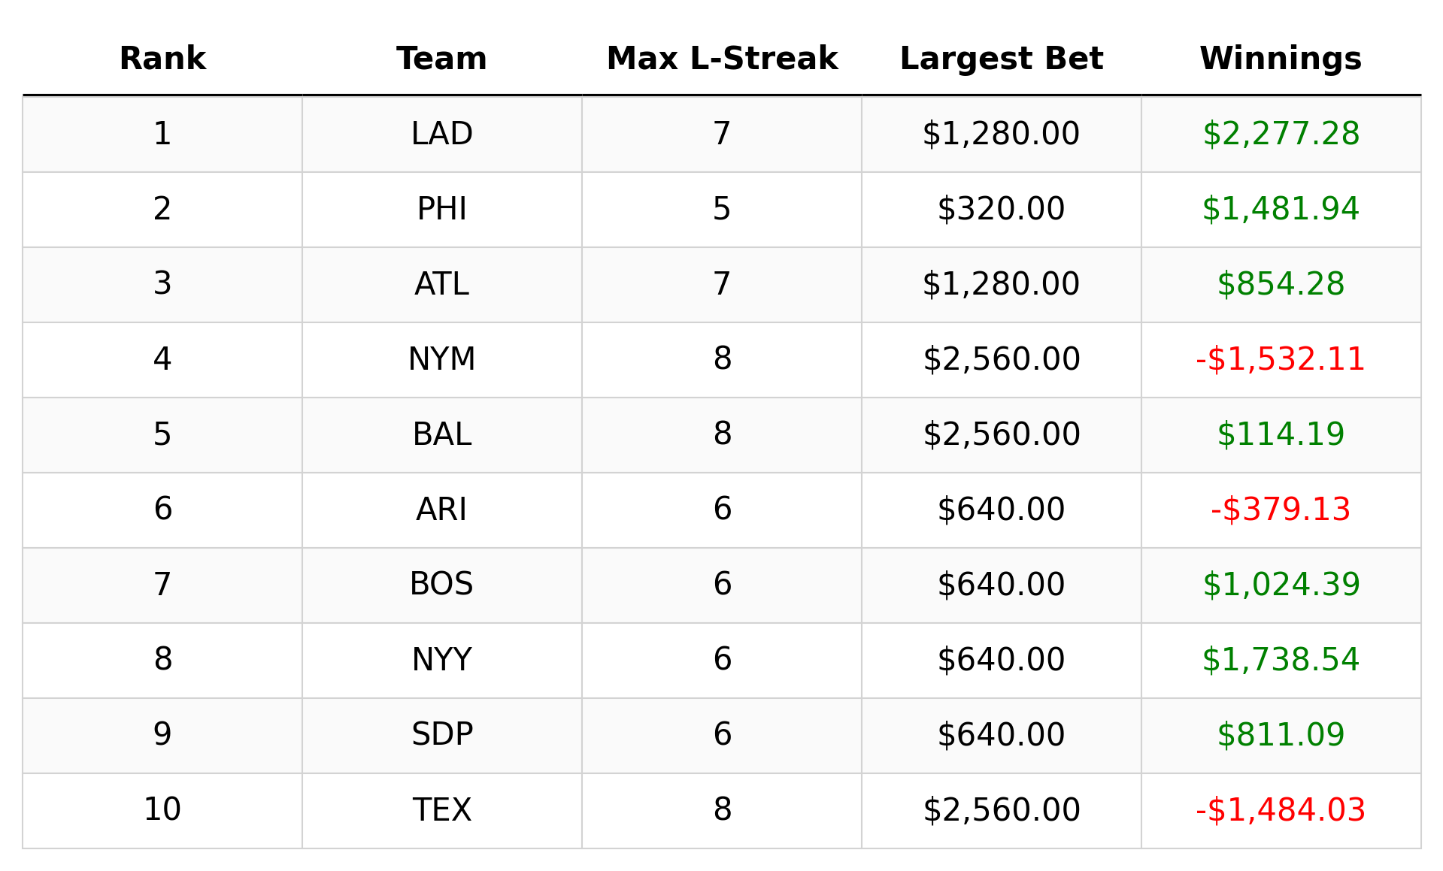This screenshot has width=1443, height=871.
Task: Select the ATL team name
Action: [x=441, y=284]
